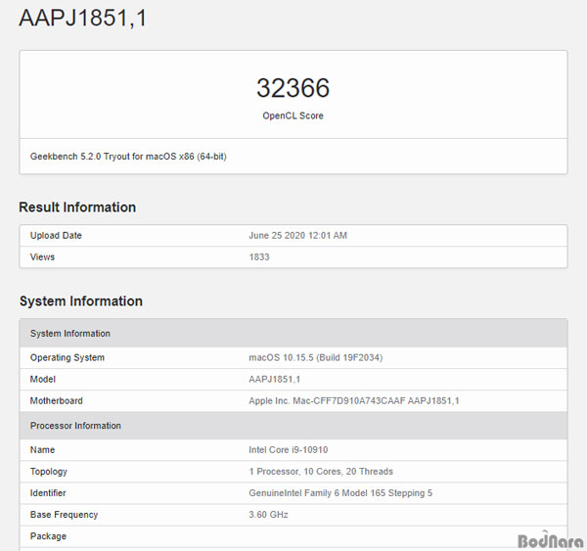Click the Processor Information table header
Image resolution: width=587 pixels, height=551 pixels.
click(75, 426)
